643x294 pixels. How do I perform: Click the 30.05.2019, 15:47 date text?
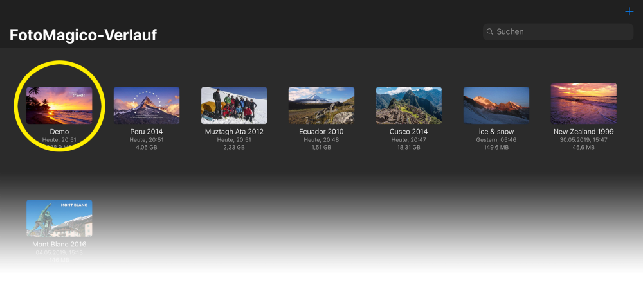[584, 140]
